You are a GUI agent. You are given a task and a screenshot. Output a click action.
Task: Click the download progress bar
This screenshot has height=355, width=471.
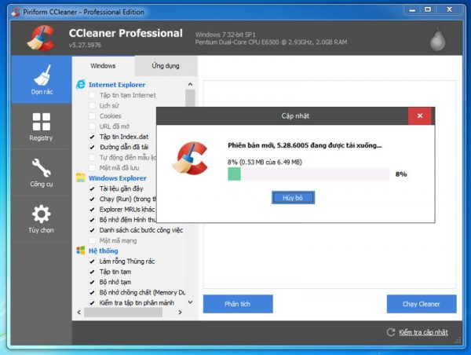tap(309, 174)
